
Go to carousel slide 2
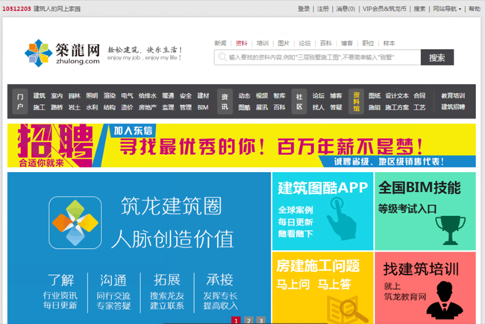[x=248, y=320]
